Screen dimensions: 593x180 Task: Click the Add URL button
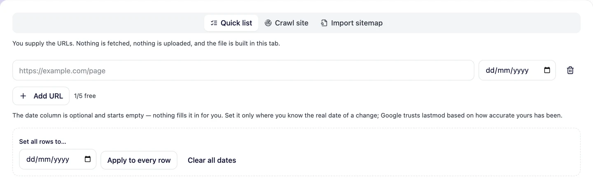point(41,96)
